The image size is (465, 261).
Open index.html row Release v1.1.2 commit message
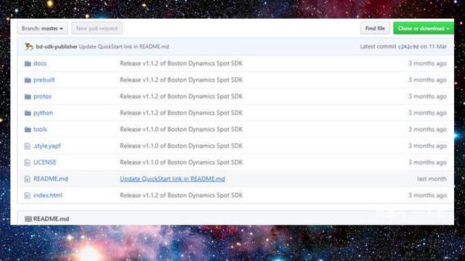pyautogui.click(x=181, y=195)
